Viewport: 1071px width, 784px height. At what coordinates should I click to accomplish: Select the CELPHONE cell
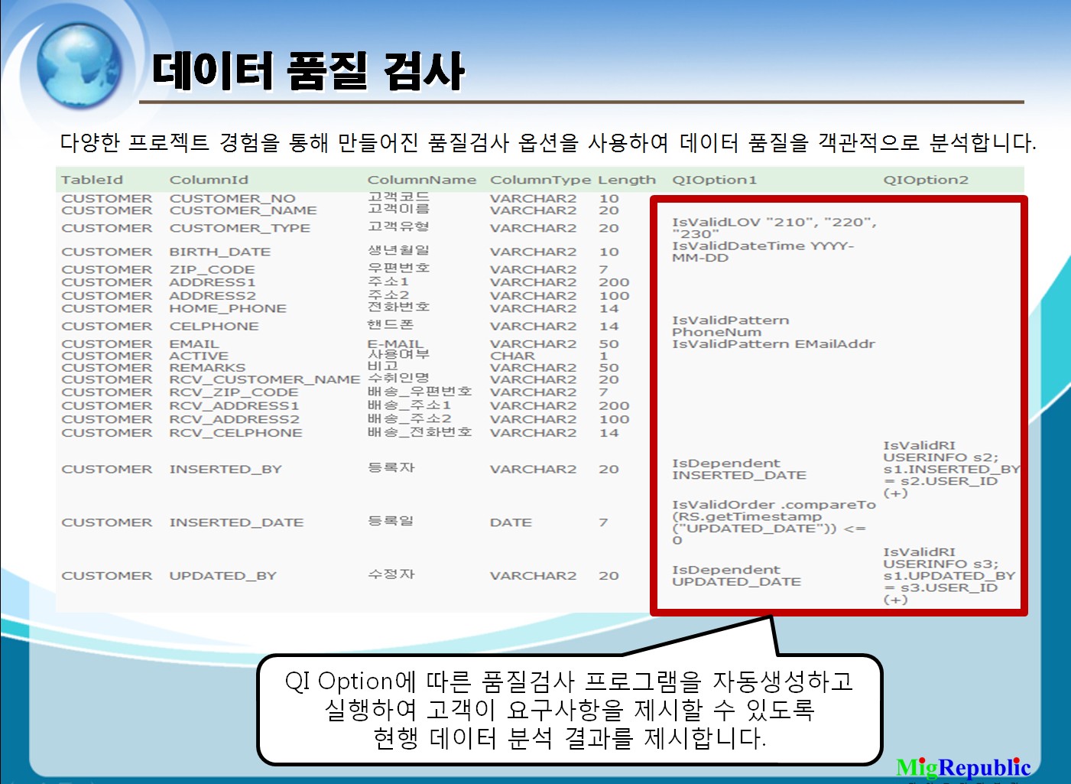214,326
